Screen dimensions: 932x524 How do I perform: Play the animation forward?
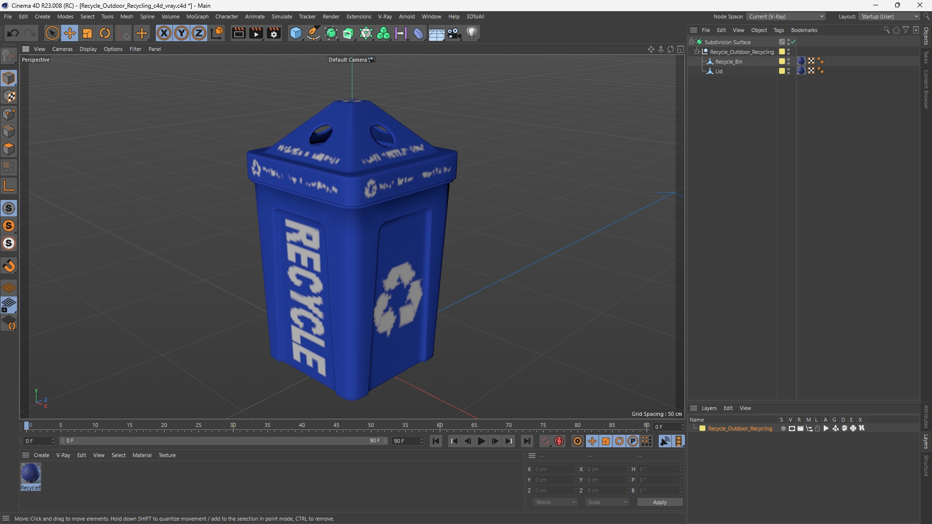[481, 441]
